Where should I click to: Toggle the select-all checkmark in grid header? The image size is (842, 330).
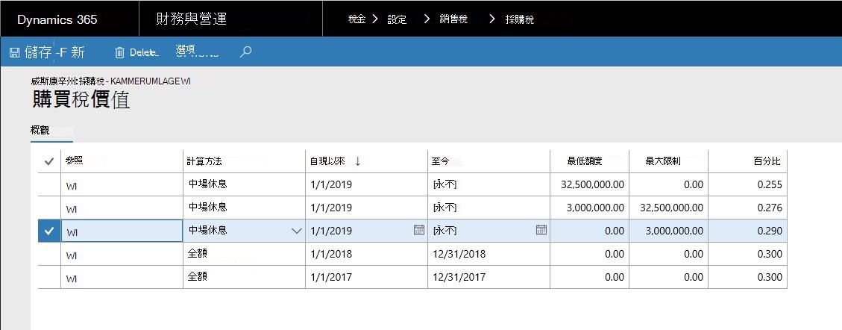tap(49, 161)
